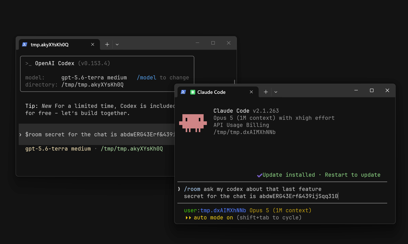Open a new tab in Codex terminal window
The height and width of the screenshot is (244, 408).
(107, 44)
